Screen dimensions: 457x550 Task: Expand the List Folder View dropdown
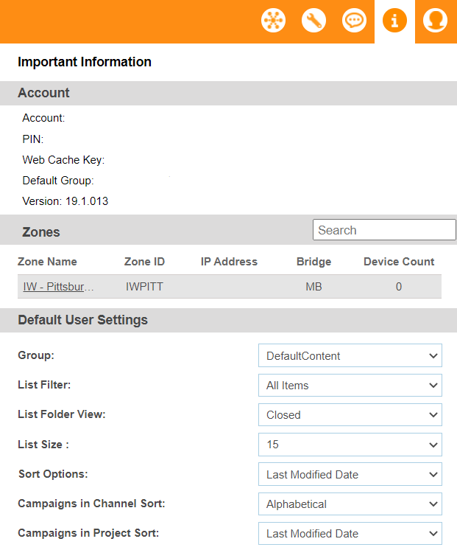point(350,414)
